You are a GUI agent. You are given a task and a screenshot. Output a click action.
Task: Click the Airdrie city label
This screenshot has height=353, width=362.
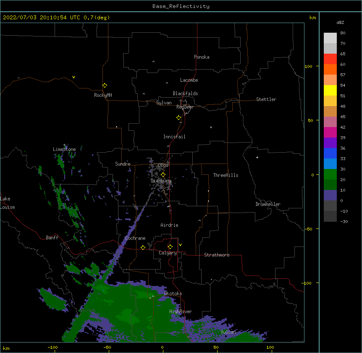point(170,225)
